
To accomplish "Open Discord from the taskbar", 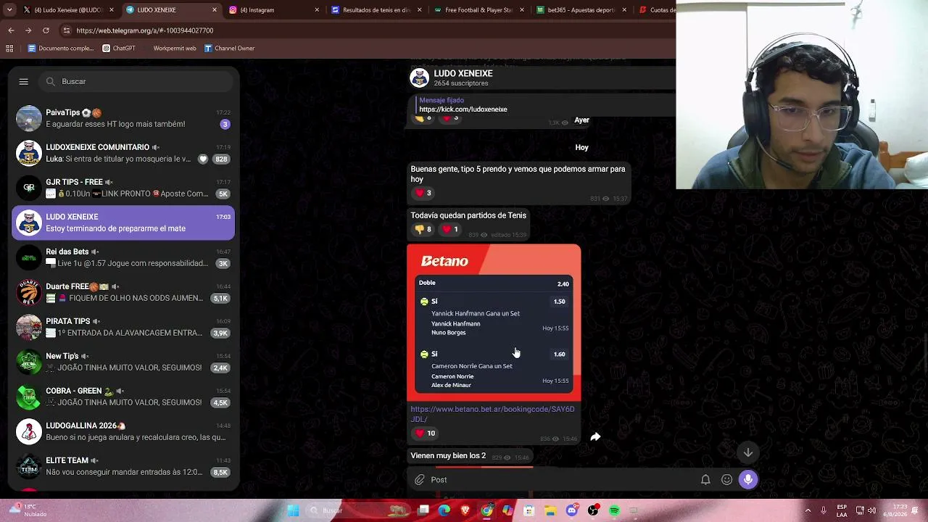I will pos(571,510).
